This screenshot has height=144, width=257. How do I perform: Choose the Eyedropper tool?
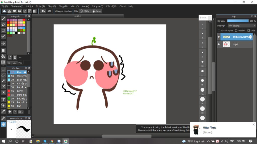coord(3,118)
